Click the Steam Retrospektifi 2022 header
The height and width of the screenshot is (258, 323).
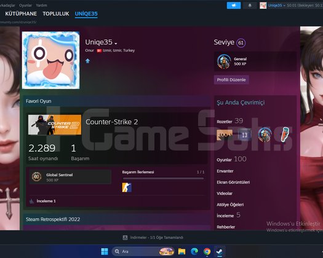53,219
